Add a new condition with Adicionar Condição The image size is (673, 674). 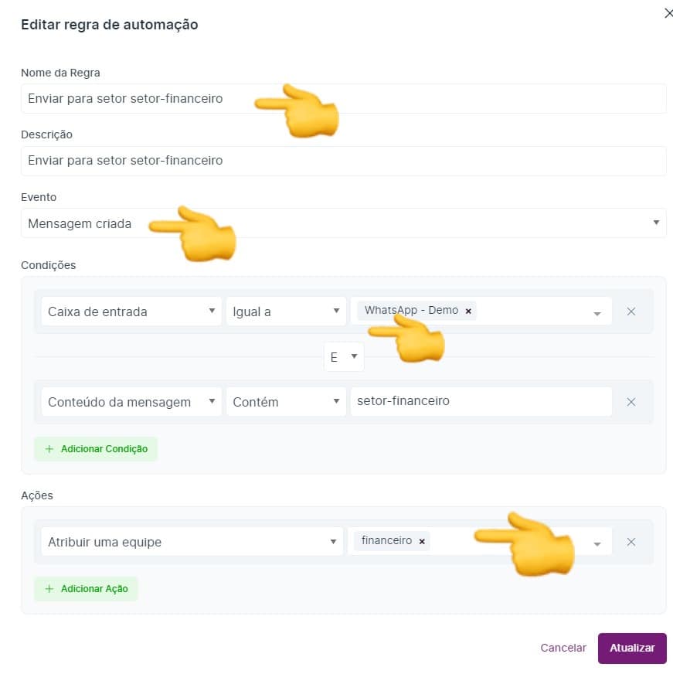click(96, 448)
